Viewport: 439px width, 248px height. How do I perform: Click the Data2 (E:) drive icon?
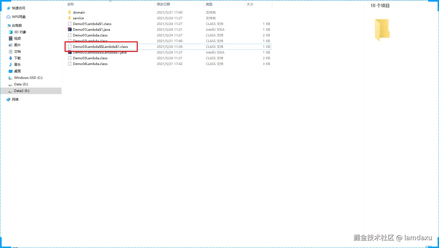(x=11, y=91)
